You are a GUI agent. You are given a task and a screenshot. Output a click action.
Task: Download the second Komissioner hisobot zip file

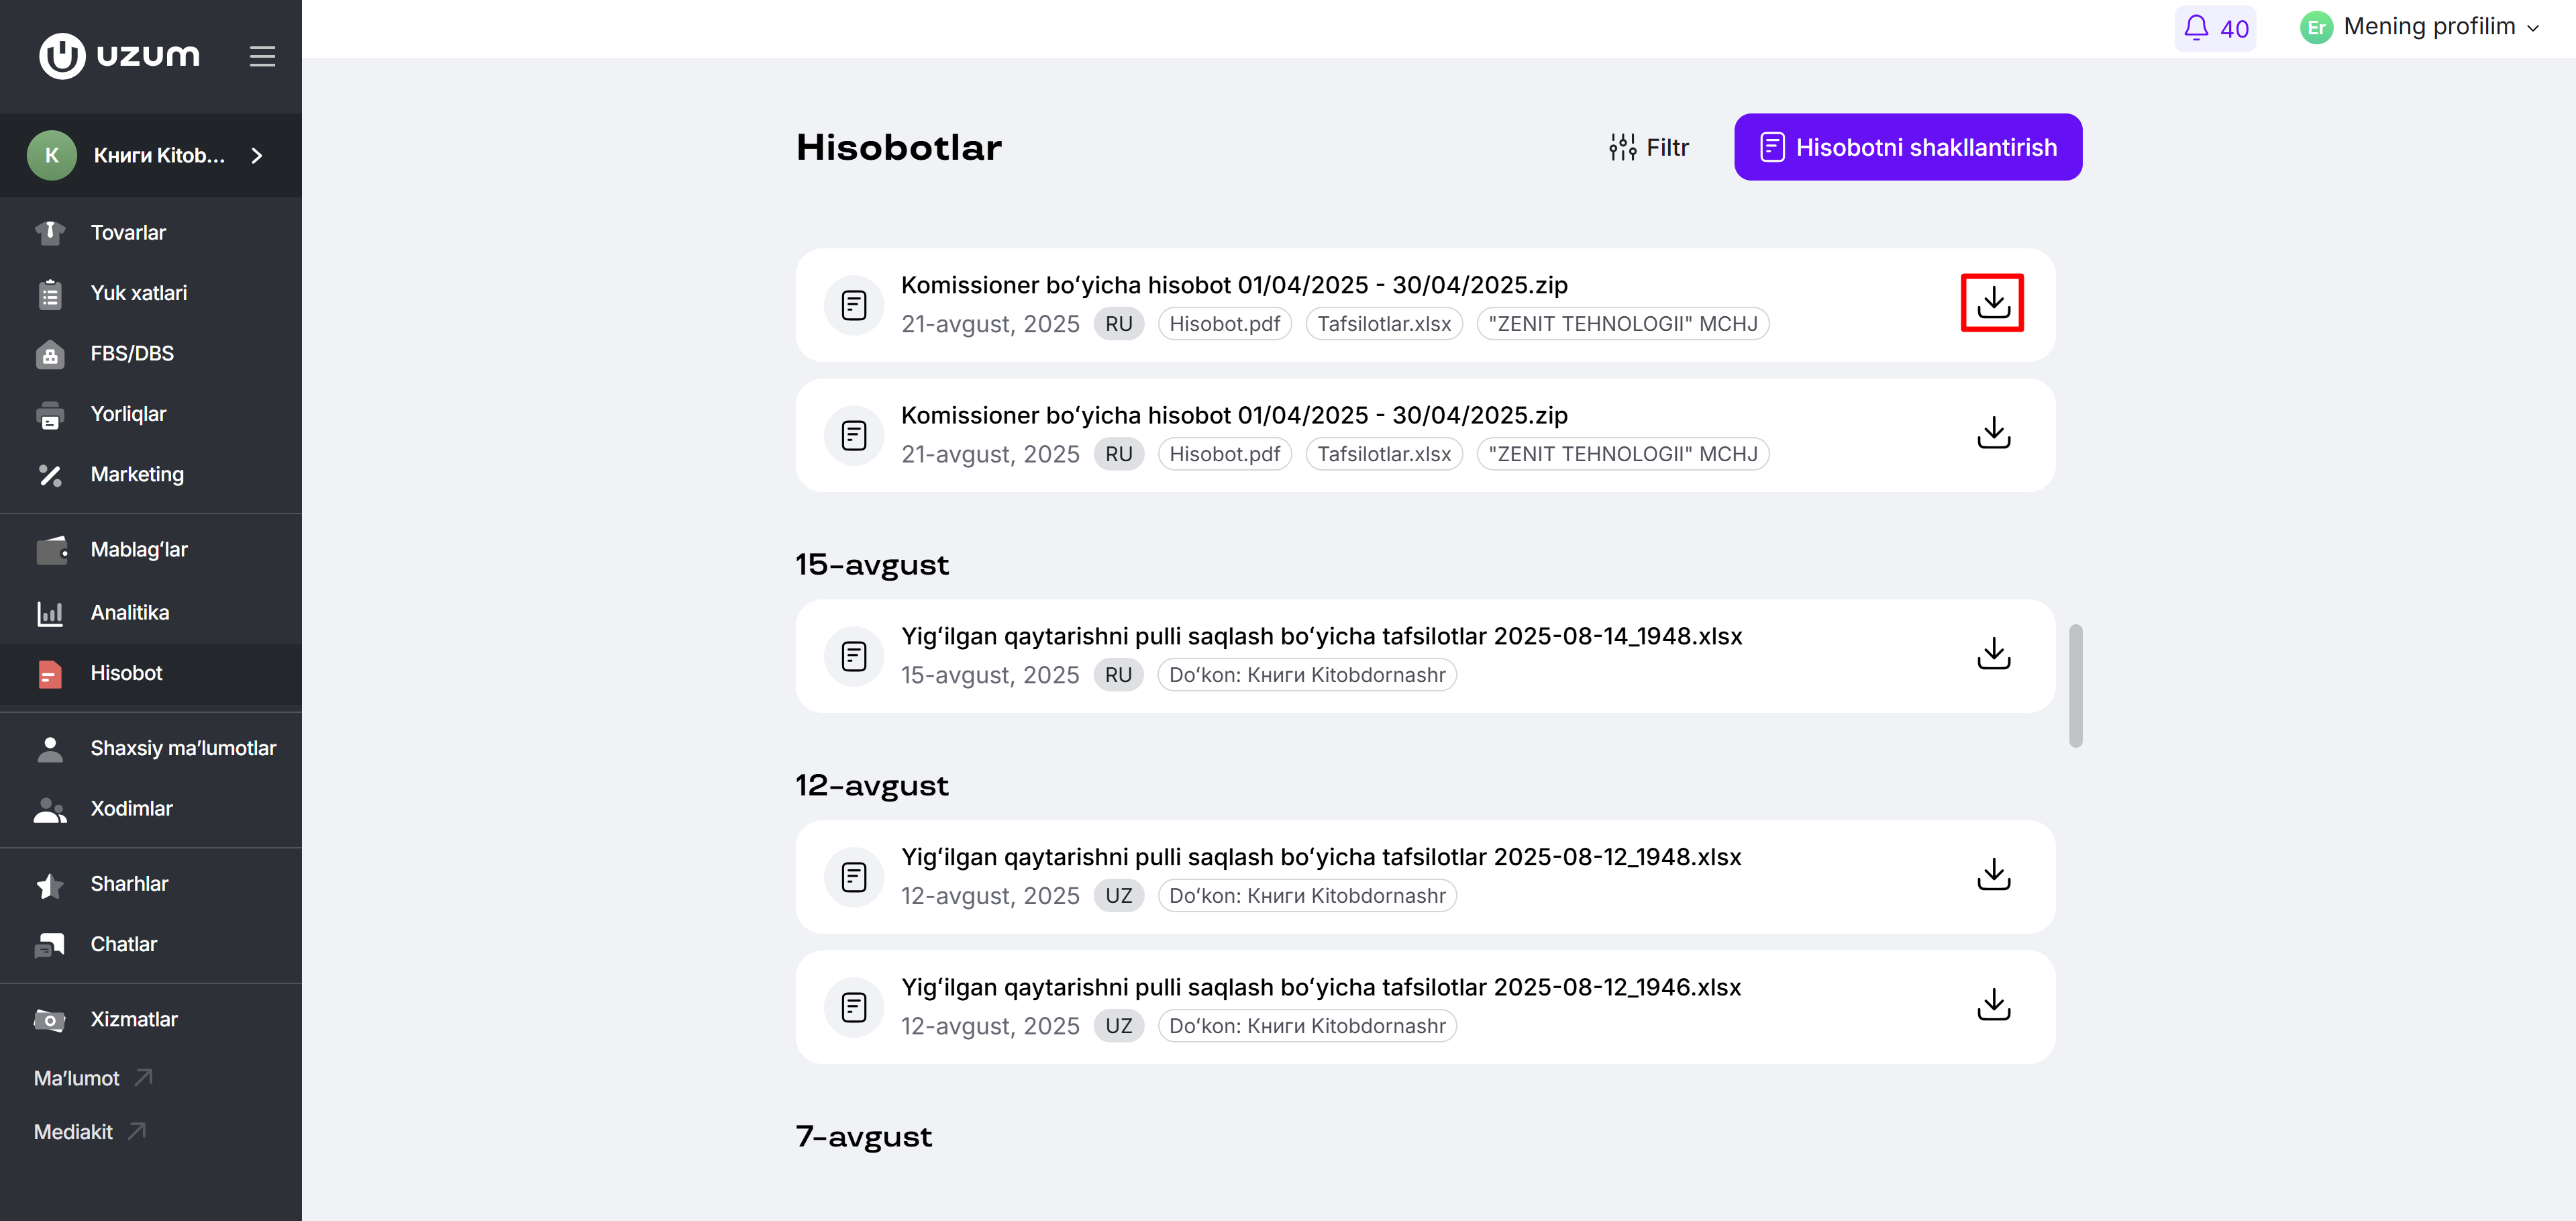click(1993, 433)
